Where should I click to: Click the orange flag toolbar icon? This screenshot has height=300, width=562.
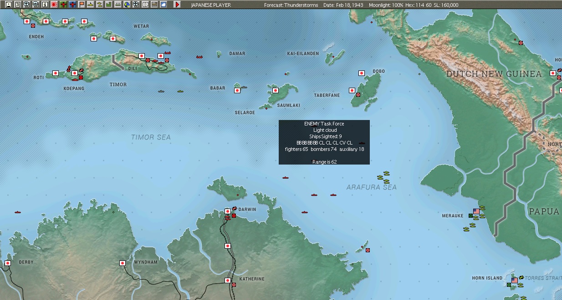[82, 5]
